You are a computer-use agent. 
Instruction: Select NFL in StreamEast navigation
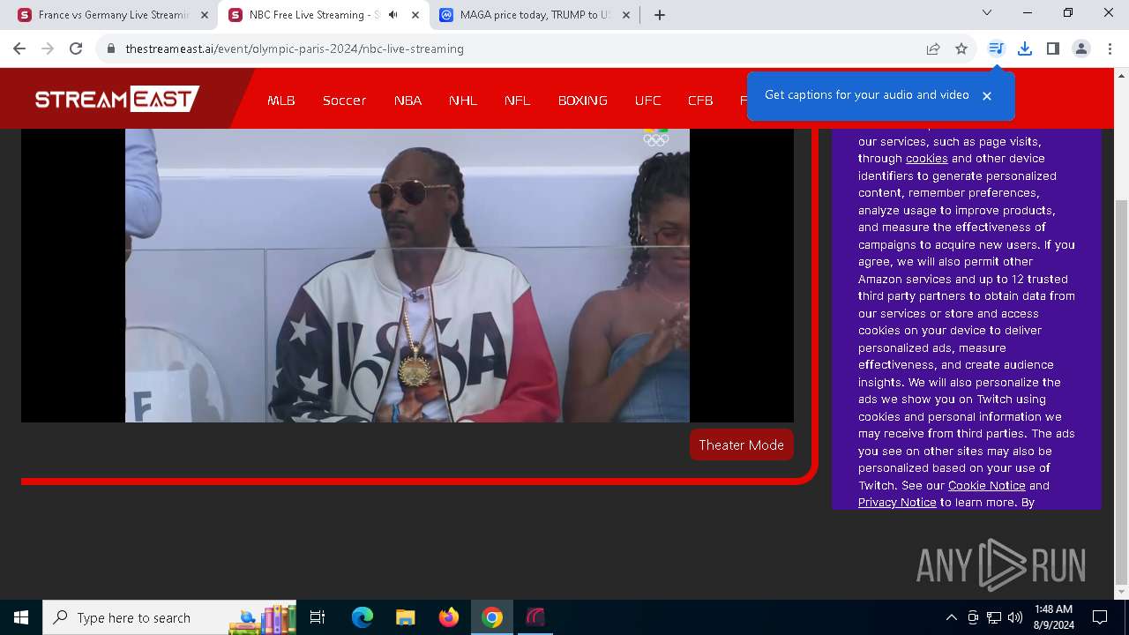point(518,101)
